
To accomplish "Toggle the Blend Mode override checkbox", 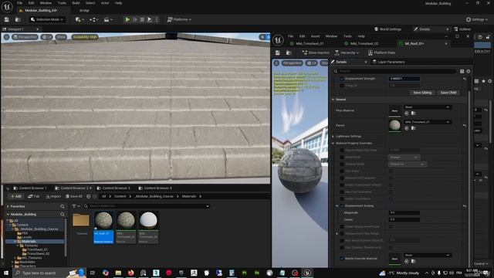I will click(342, 157).
